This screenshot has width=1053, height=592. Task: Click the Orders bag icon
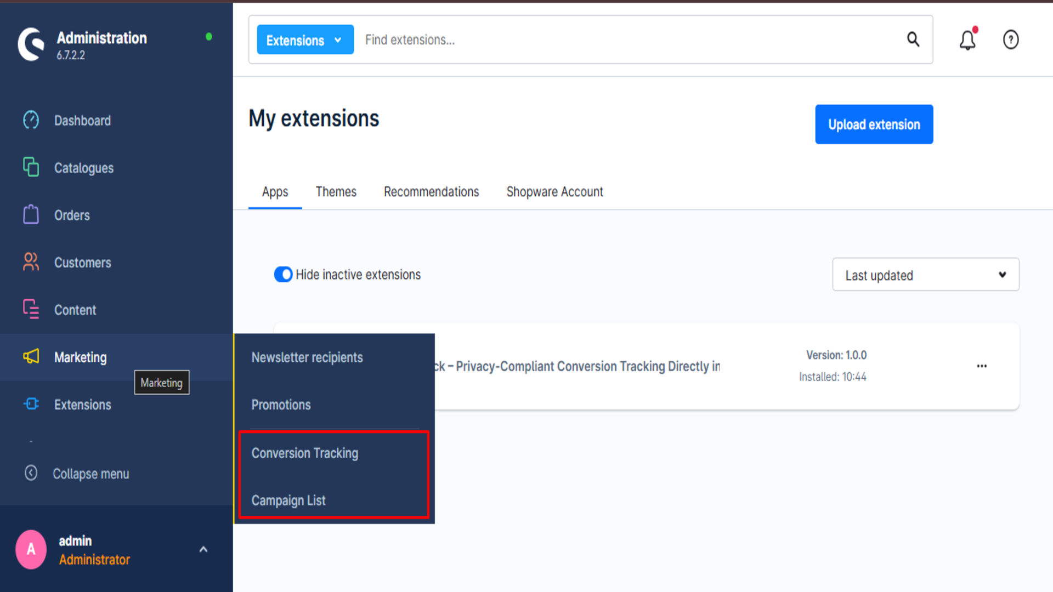click(x=31, y=215)
